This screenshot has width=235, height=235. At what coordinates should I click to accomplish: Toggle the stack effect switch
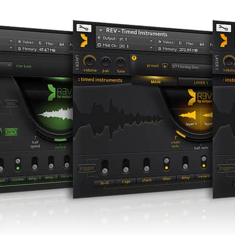146,165
